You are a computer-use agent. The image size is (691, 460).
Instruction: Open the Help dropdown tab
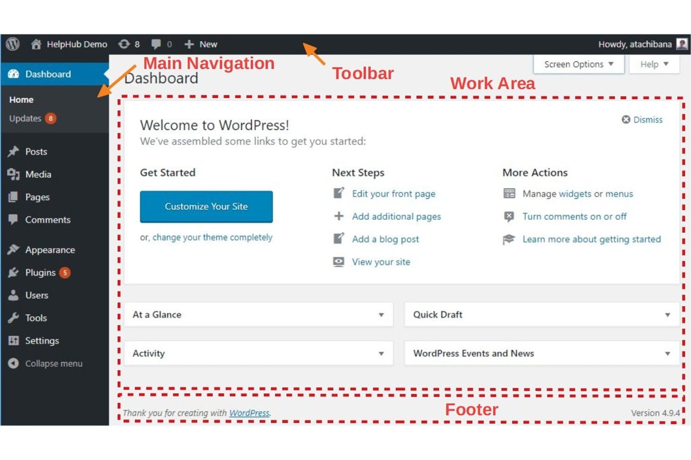click(654, 64)
